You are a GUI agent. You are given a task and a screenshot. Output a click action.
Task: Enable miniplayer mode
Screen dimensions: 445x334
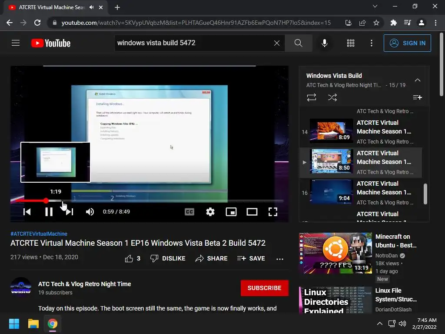tap(231, 212)
